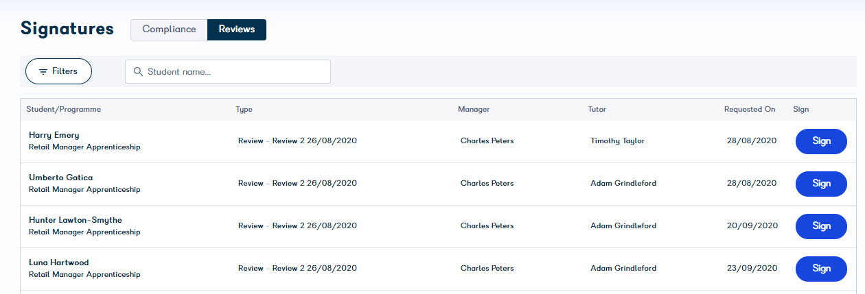Image resolution: width=865 pixels, height=294 pixels.
Task: Click the Manager column header
Action: tap(474, 110)
